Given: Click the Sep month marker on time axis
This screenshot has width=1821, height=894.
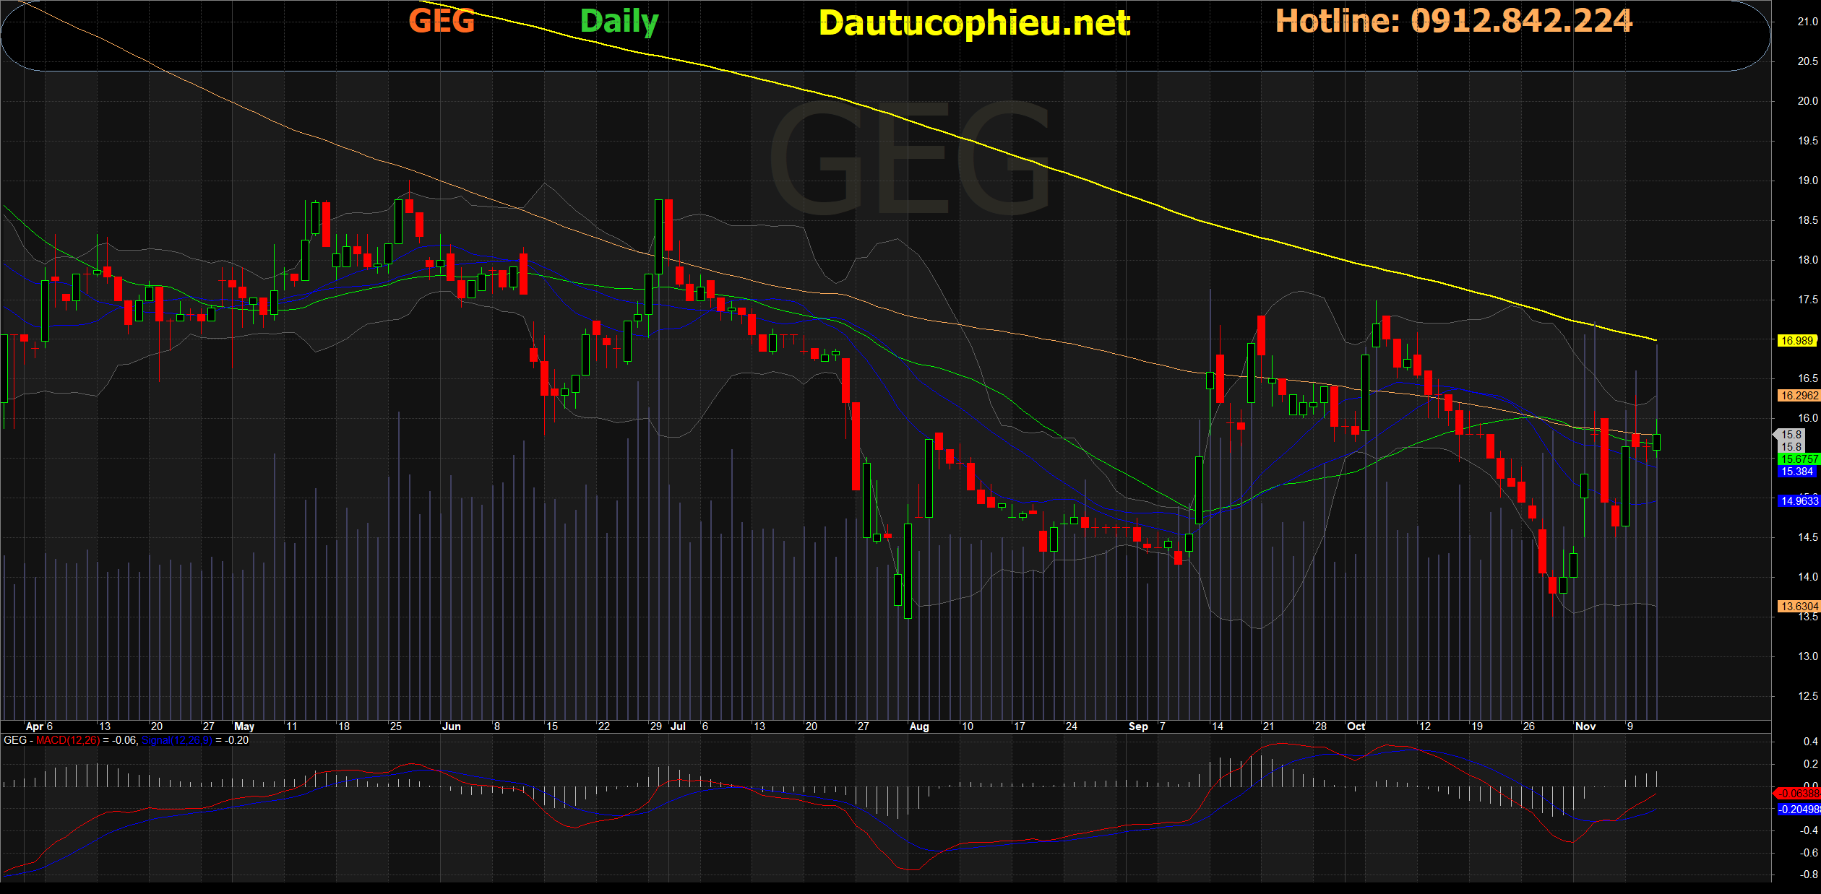Looking at the screenshot, I should click(1138, 726).
